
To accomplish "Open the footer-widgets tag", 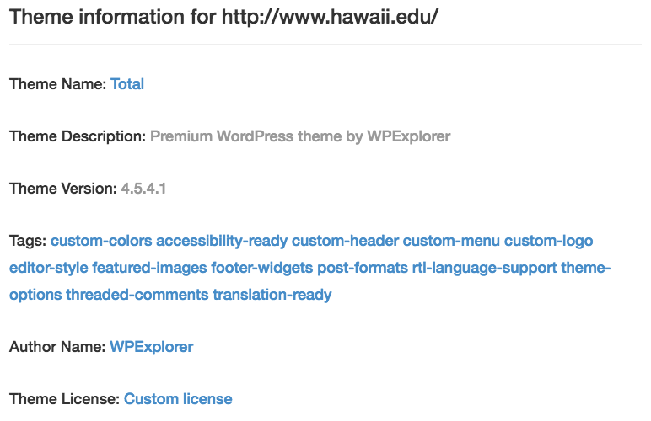I will 262,268.
